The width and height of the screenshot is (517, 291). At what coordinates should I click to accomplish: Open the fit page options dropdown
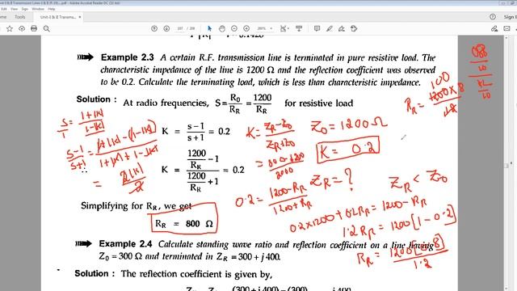pyautogui.click(x=284, y=29)
